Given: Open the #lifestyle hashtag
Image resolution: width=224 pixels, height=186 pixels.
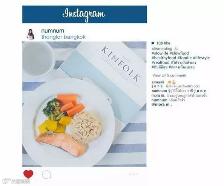Looking at the screenshot, I should tap(201, 58).
